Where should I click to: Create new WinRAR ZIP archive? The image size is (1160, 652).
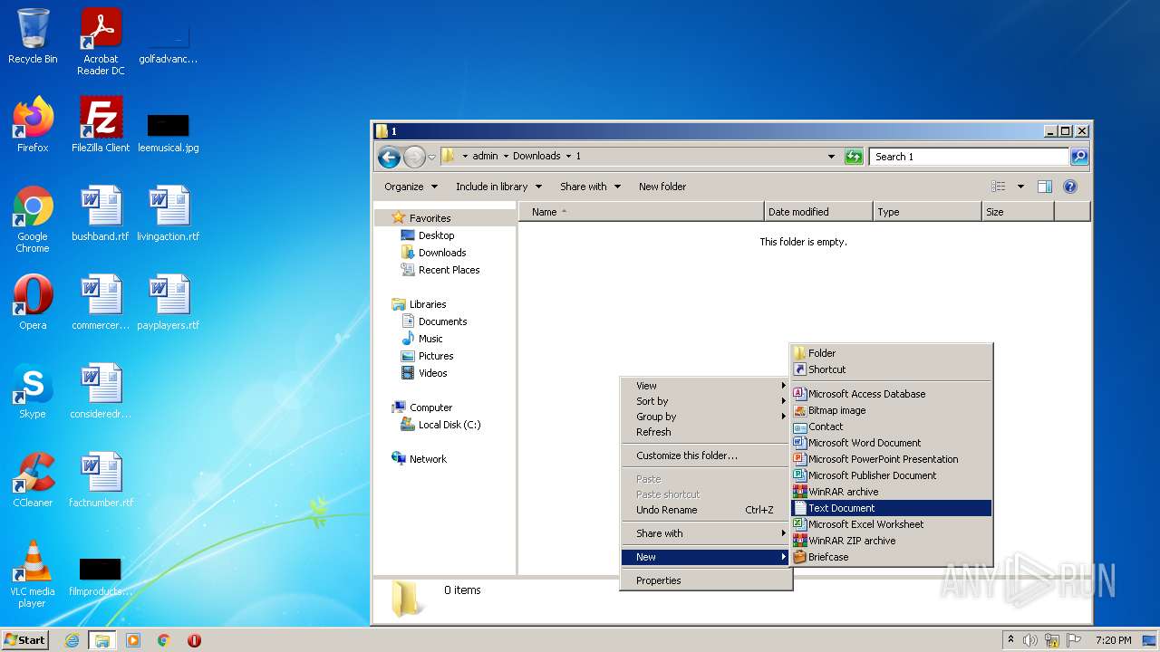(892, 541)
